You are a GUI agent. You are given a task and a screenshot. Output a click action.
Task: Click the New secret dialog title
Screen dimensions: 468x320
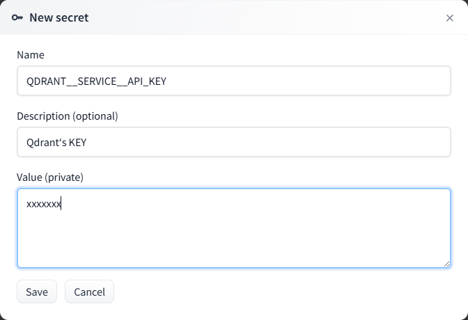(58, 17)
